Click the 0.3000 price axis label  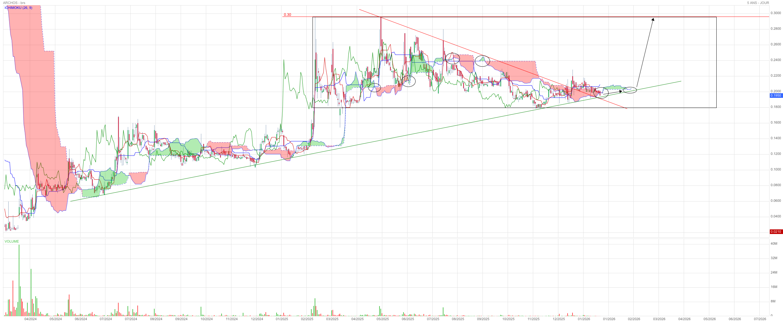pyautogui.click(x=776, y=13)
